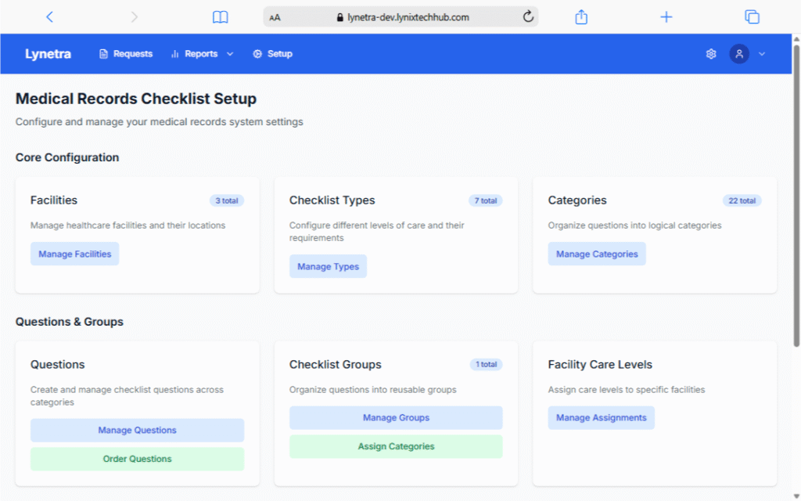Tap the Safari back arrow
This screenshot has width=801, height=501.
[50, 16]
